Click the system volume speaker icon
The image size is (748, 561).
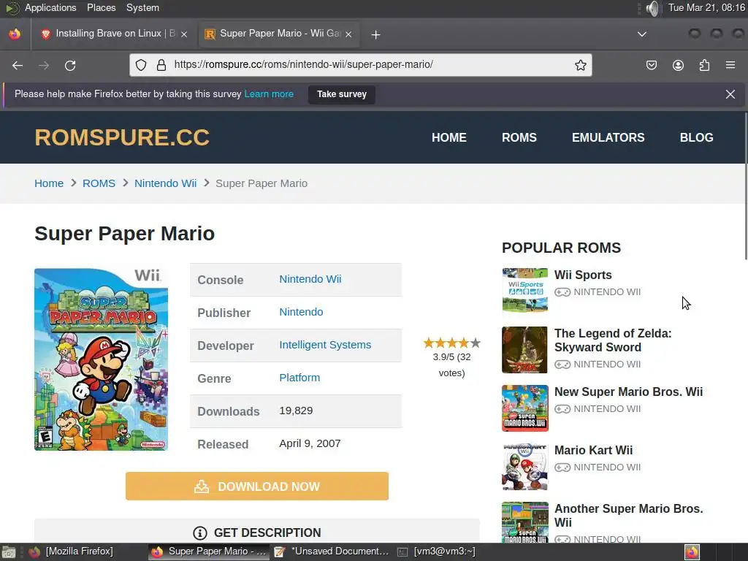point(652,8)
